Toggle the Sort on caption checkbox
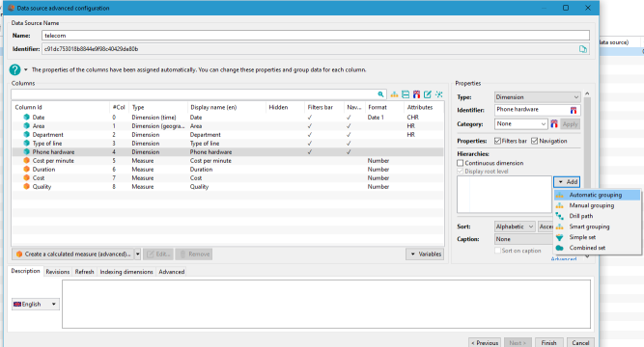644x347 pixels. click(x=498, y=251)
